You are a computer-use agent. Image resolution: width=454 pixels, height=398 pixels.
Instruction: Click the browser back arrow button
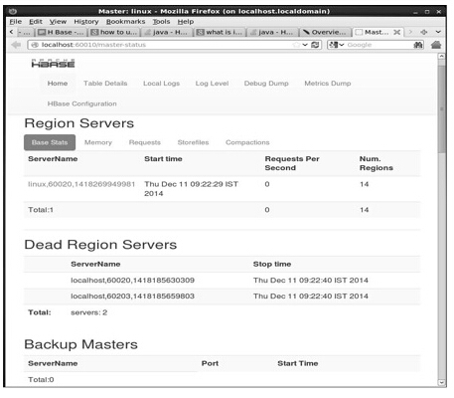click(16, 45)
